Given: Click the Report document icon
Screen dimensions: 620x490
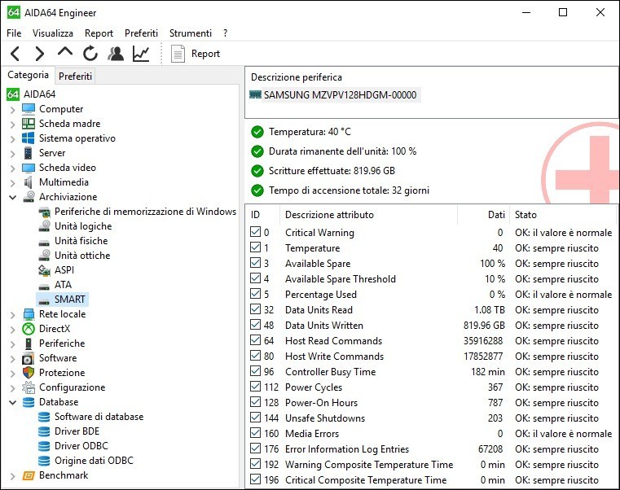Looking at the screenshot, I should pyautogui.click(x=178, y=54).
